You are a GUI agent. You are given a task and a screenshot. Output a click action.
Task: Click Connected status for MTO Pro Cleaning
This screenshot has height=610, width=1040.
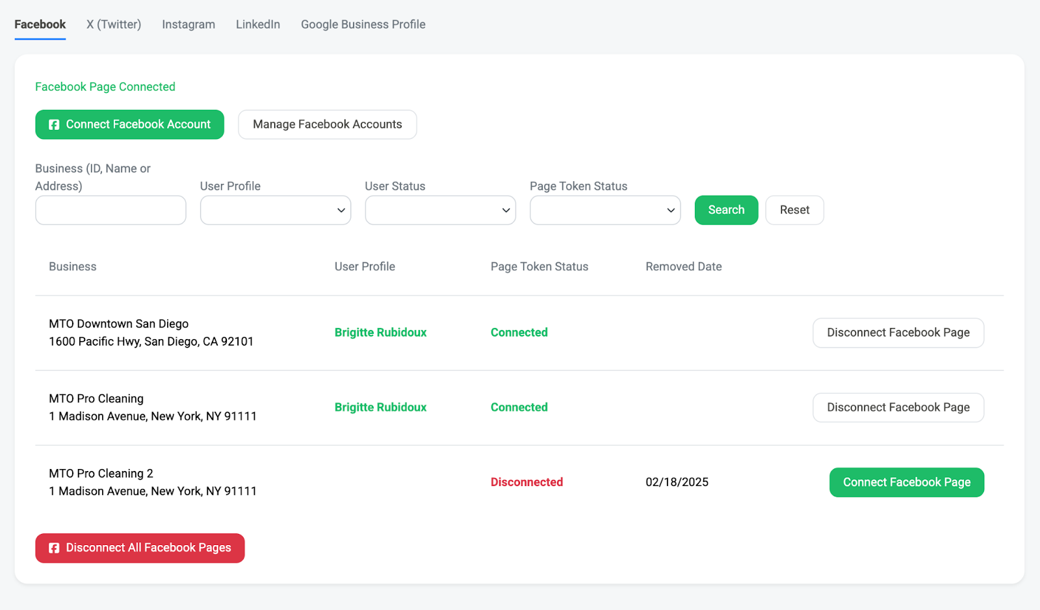(519, 407)
